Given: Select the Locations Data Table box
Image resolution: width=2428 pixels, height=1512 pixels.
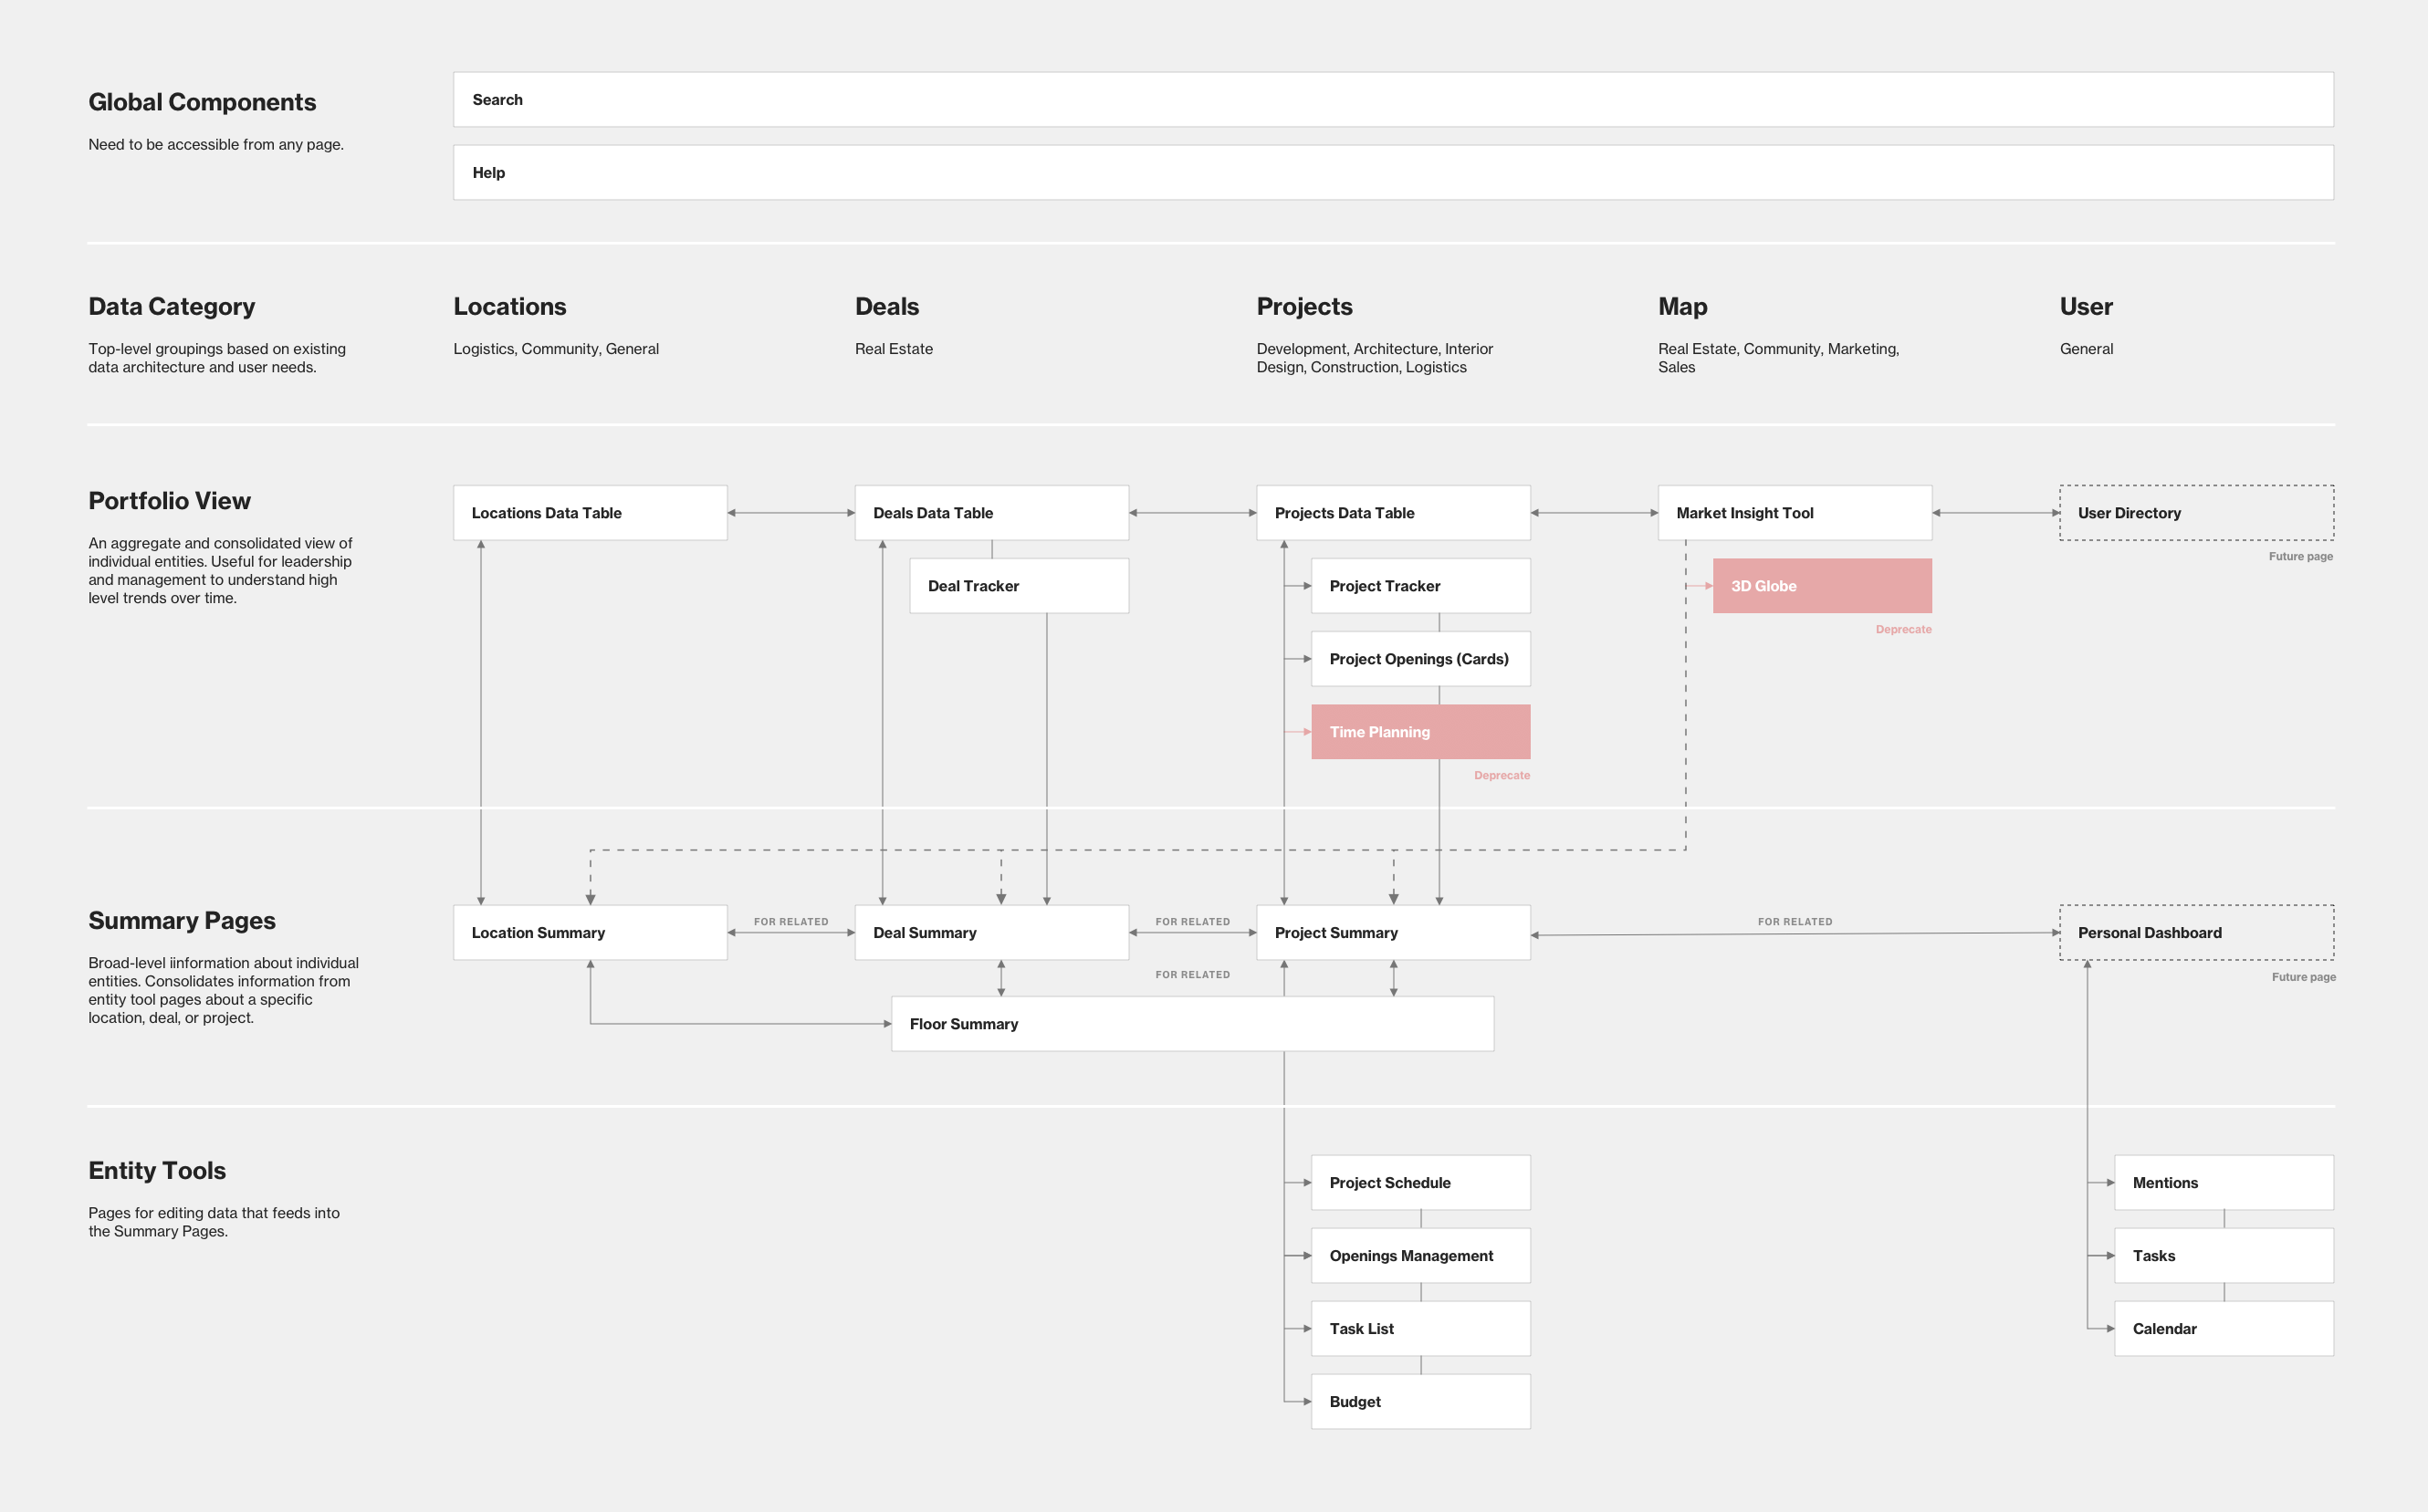Looking at the screenshot, I should (x=590, y=513).
